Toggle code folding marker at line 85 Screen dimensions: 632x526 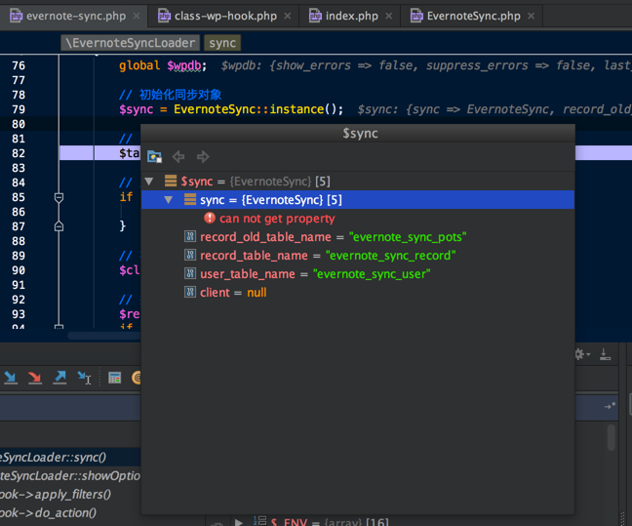pos(59,197)
